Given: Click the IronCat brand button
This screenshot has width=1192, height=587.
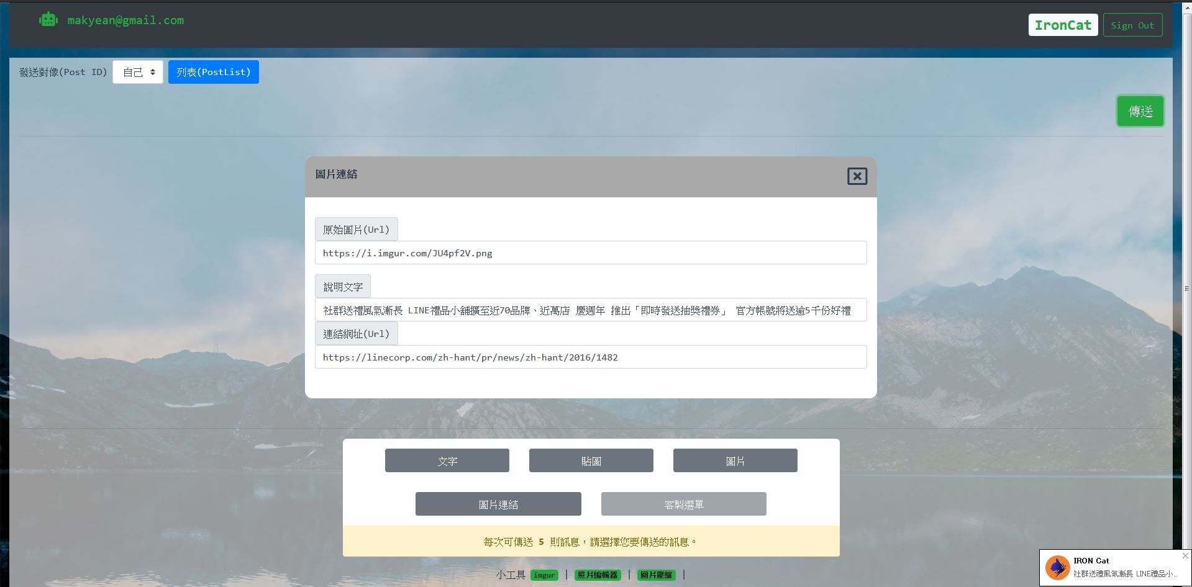Looking at the screenshot, I should coord(1063,25).
